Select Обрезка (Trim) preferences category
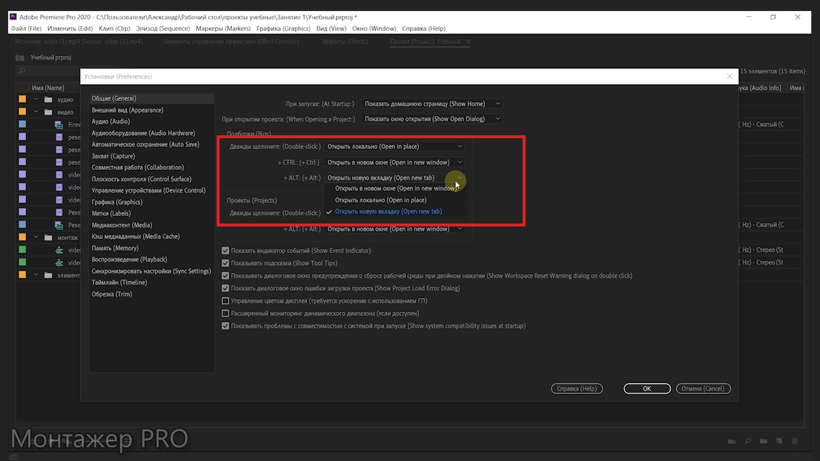The image size is (820, 461). click(x=112, y=294)
